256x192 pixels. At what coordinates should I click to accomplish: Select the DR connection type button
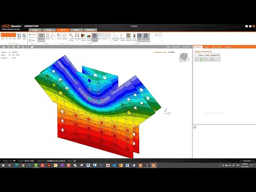click(14, 38)
